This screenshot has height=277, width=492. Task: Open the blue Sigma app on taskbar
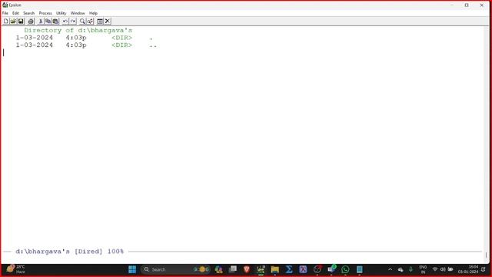[289, 269]
